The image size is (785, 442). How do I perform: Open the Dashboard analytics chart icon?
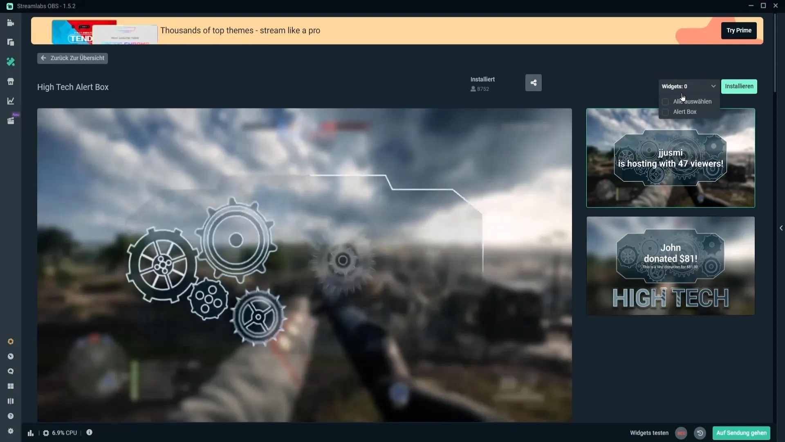click(11, 101)
